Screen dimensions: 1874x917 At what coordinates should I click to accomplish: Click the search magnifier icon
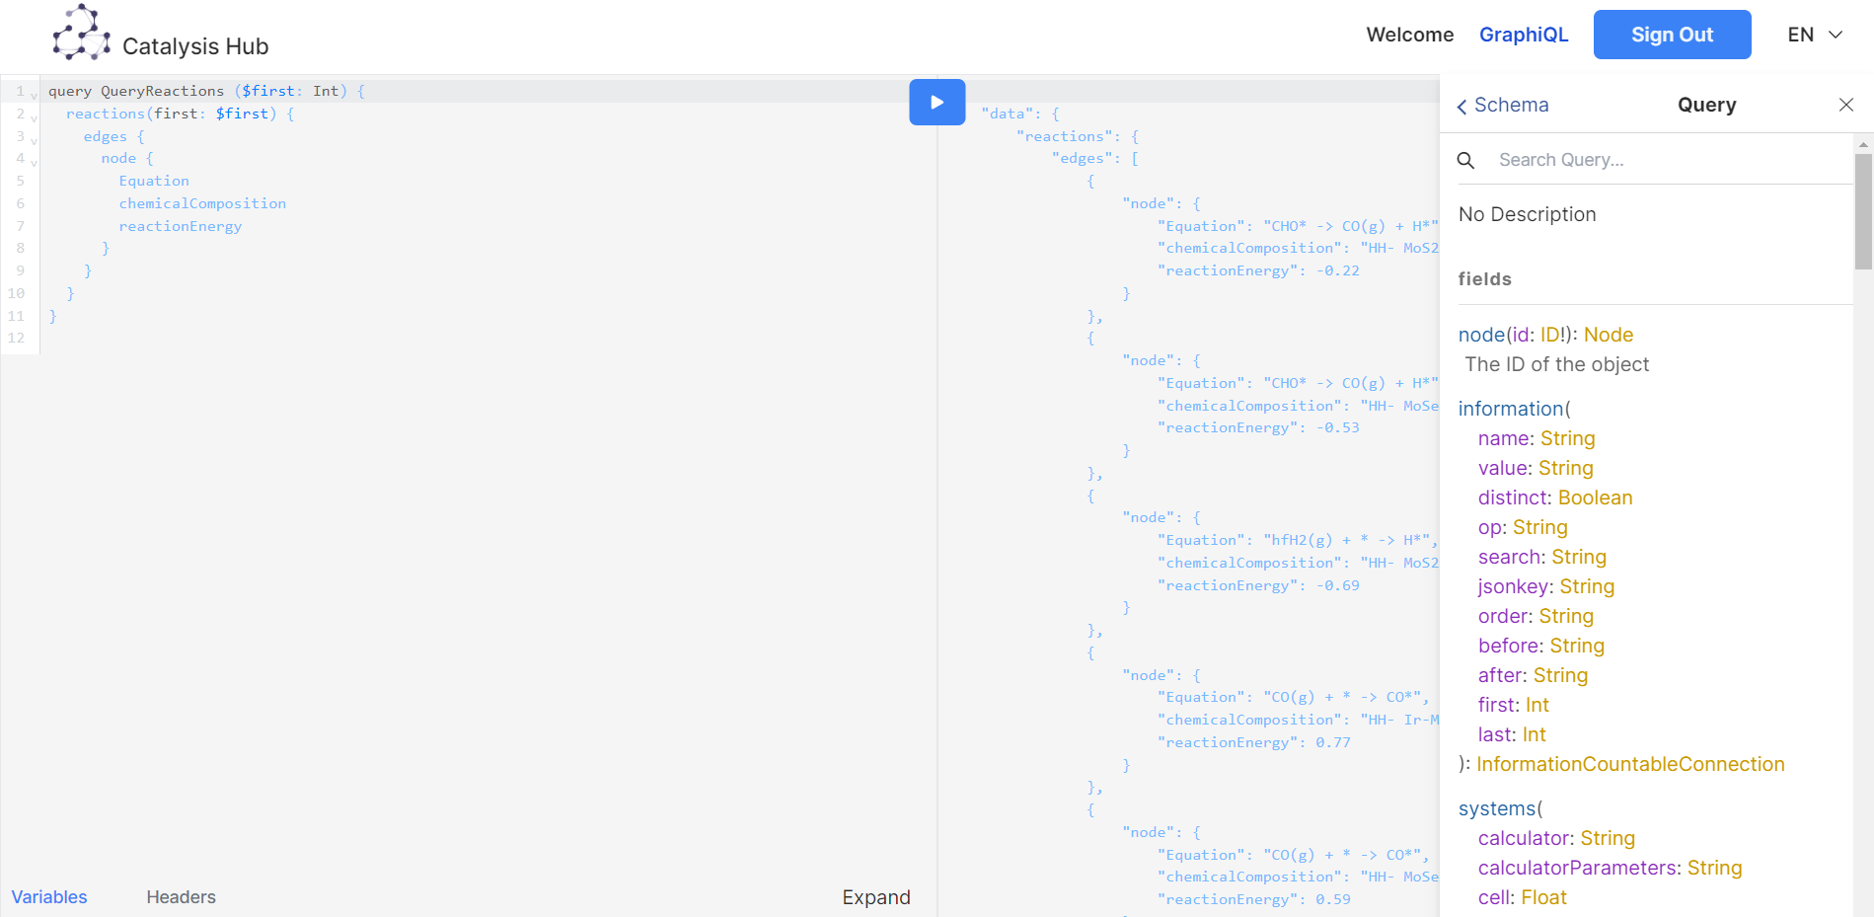(1466, 160)
